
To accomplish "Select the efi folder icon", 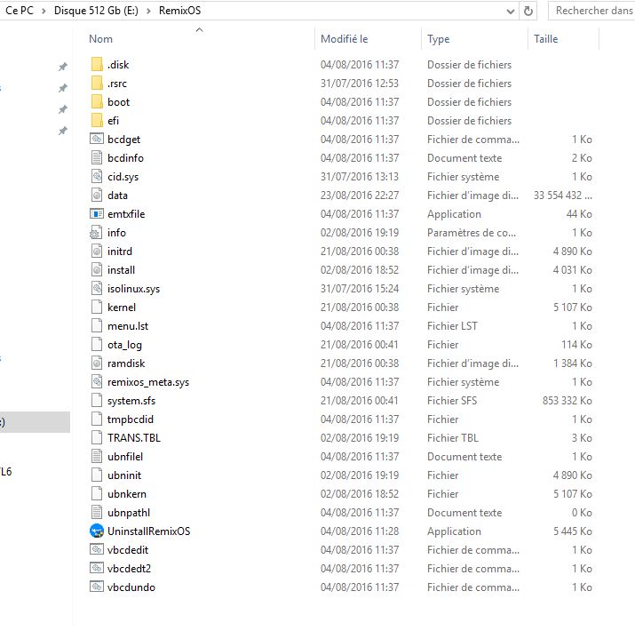I will tap(97, 120).
